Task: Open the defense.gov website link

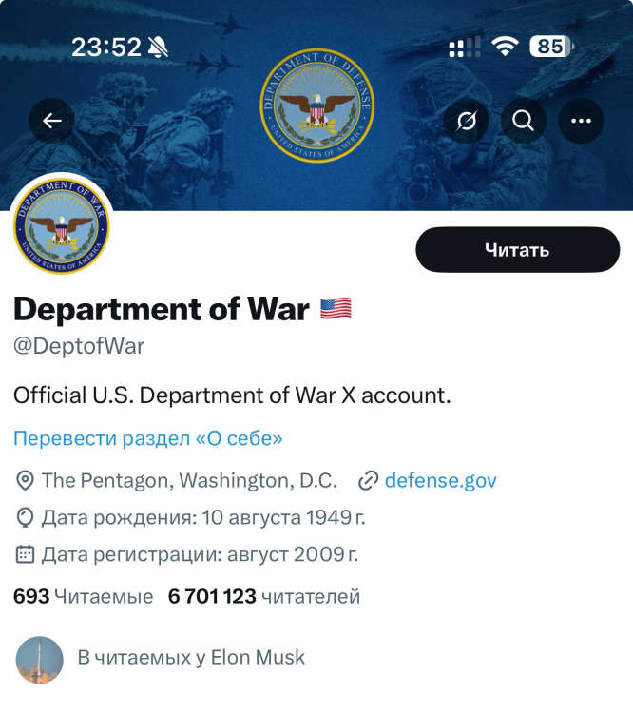Action: click(441, 481)
